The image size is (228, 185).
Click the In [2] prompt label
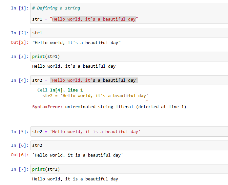tap(20, 33)
